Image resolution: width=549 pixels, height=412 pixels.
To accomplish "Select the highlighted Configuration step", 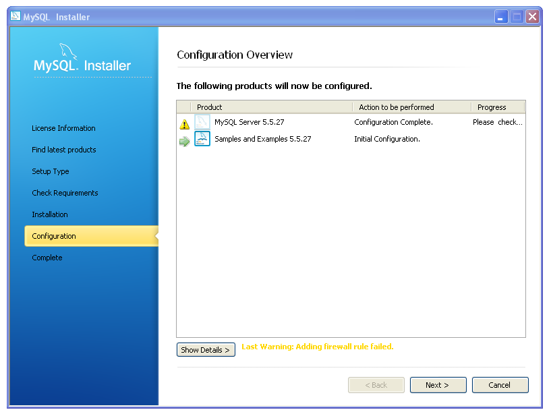I will (x=91, y=236).
